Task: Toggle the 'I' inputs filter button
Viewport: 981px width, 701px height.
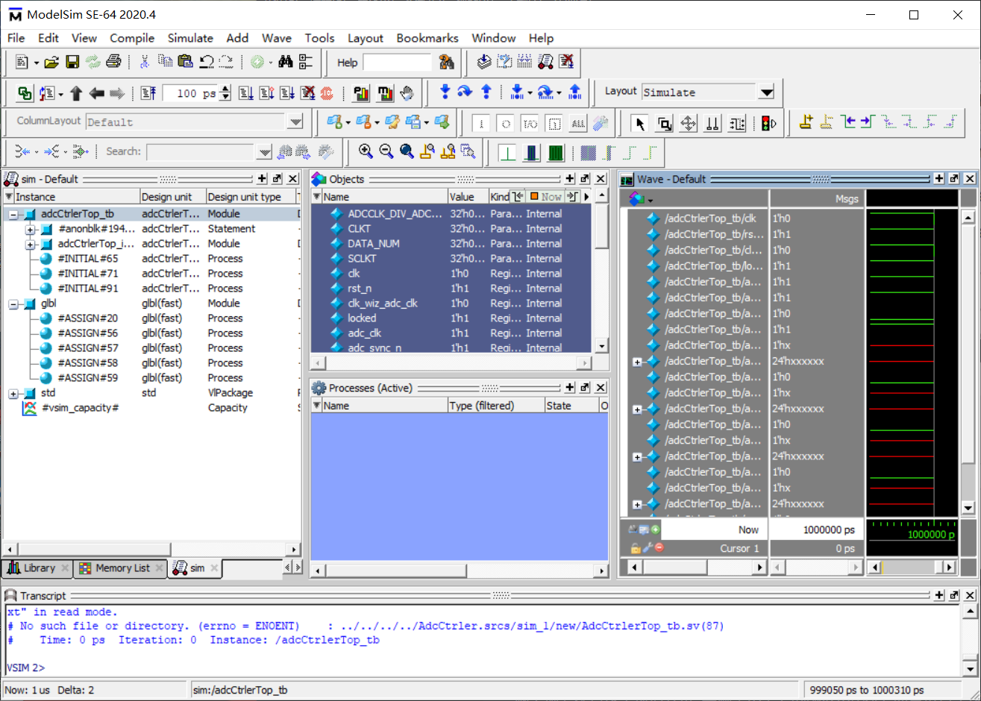Action: pyautogui.click(x=481, y=123)
